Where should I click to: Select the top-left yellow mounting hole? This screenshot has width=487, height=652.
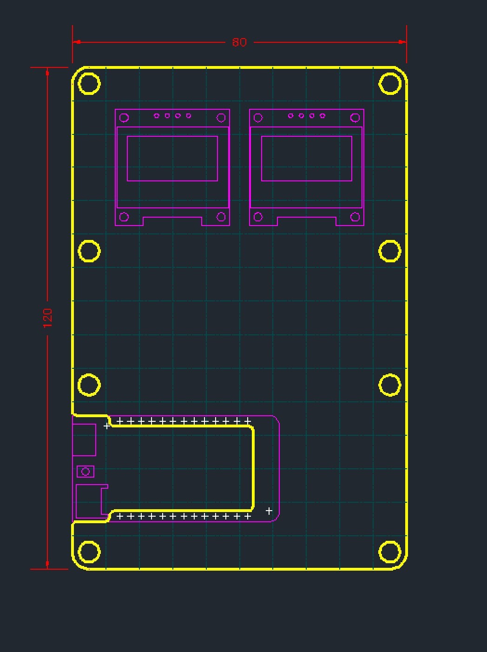click(x=89, y=84)
